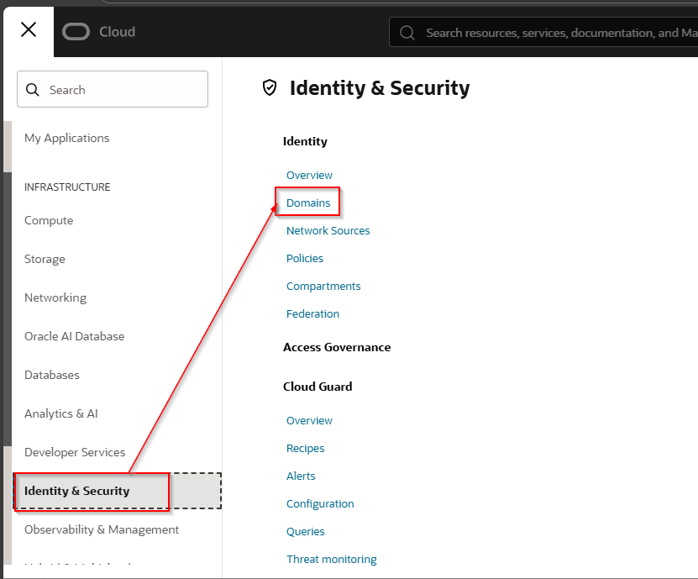Select Developer Services menu item
The width and height of the screenshot is (698, 579).
click(75, 452)
